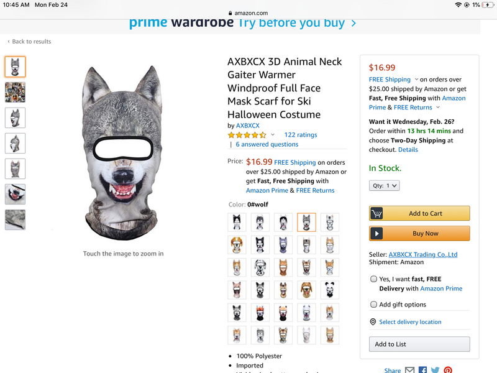View the second product thumbnail collage

(x=16, y=92)
